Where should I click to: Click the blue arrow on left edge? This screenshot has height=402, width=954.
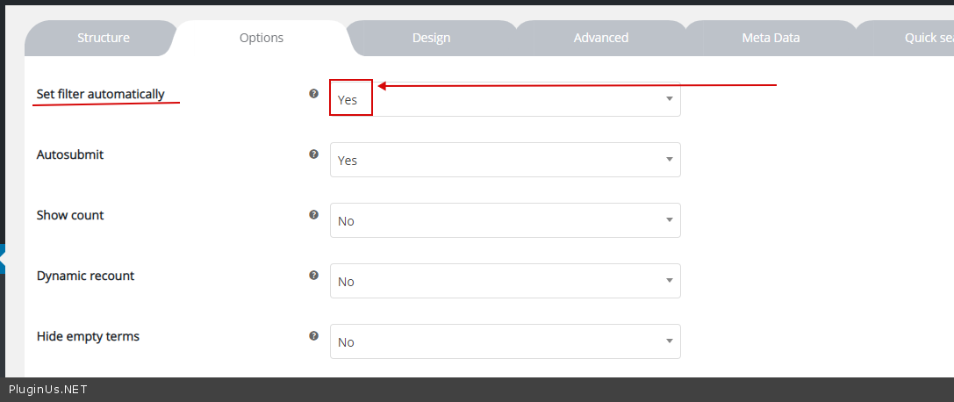click(x=3, y=259)
